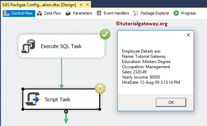This screenshot has width=207, height=126.
Task: Click the Execute SQL Task database icon
Action: tap(28, 46)
